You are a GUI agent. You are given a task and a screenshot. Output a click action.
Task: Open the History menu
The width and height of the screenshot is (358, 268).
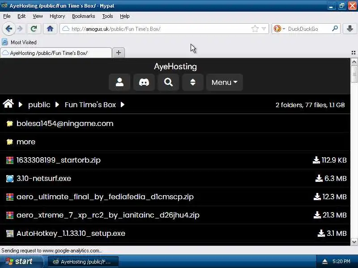(x=57, y=16)
